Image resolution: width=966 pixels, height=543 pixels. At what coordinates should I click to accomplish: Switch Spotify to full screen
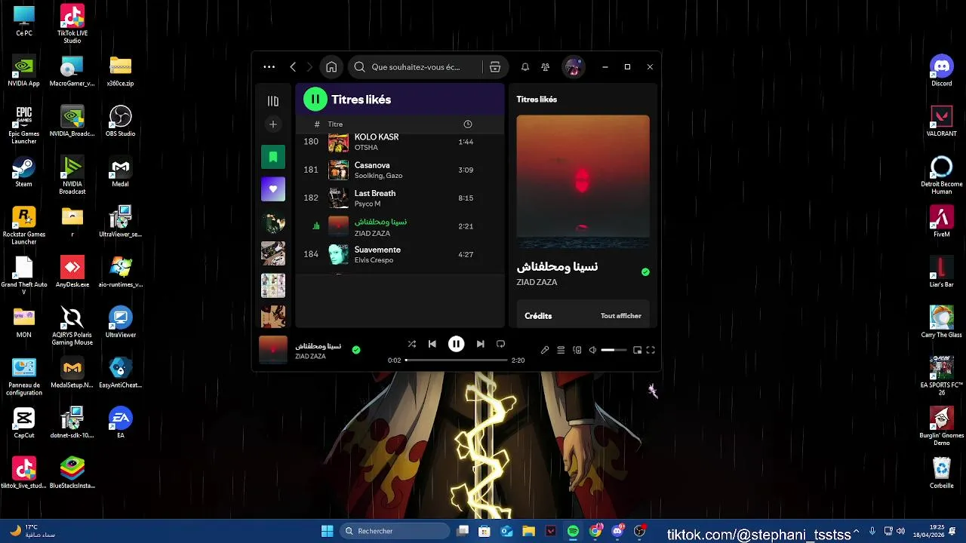point(651,350)
